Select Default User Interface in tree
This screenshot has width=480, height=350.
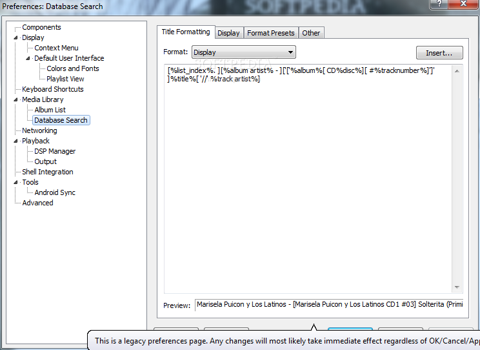[69, 58]
